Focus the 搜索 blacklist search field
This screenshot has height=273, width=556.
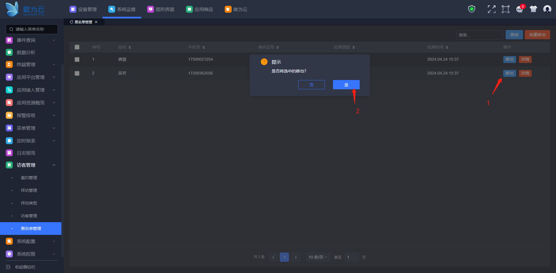click(480, 35)
